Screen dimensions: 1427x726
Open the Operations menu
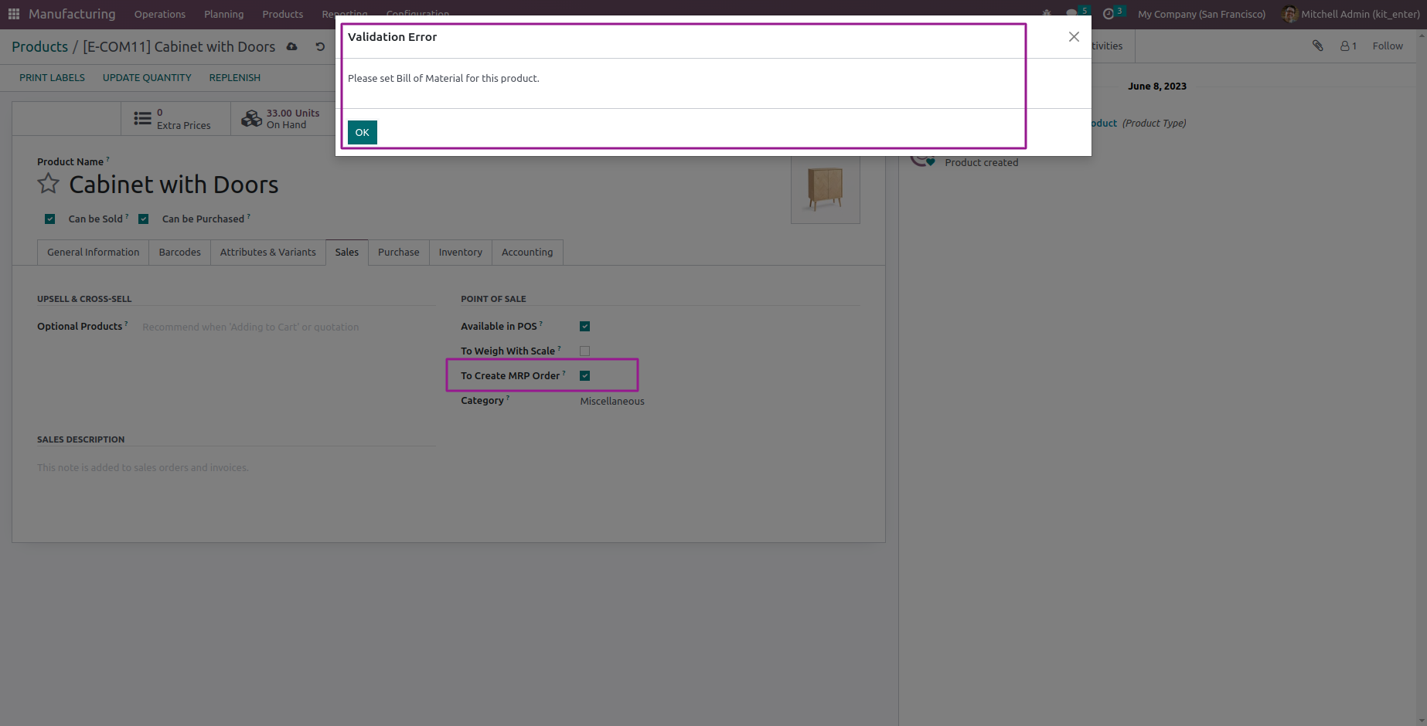[159, 14]
